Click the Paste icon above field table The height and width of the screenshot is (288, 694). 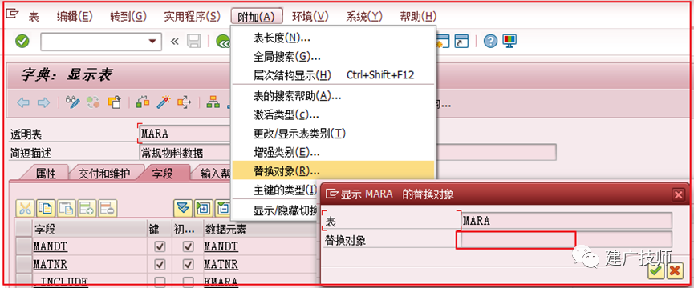point(67,208)
